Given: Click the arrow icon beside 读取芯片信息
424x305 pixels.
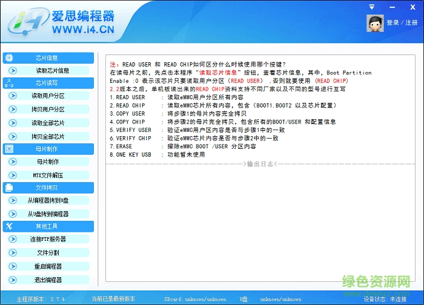Looking at the screenshot, I should 13,71.
